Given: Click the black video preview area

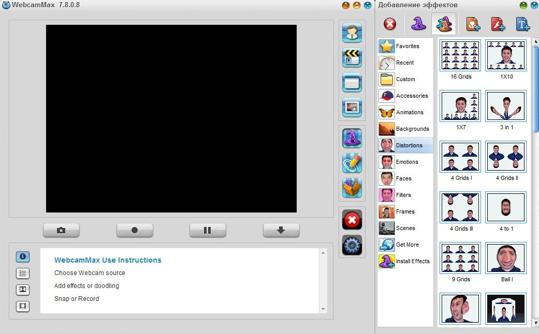Looking at the screenshot, I should tap(171, 118).
